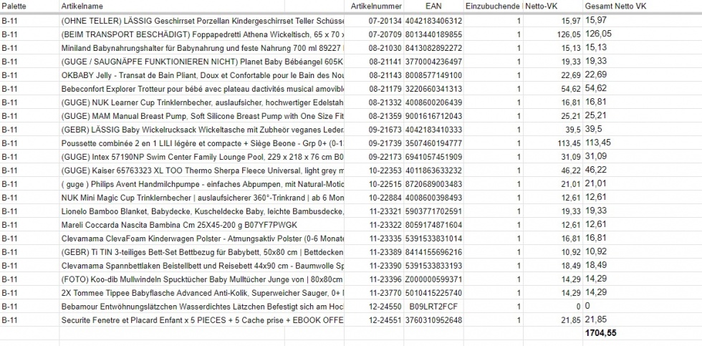Click EAN value 8720689003483
The width and height of the screenshot is (702, 346).
(433, 184)
